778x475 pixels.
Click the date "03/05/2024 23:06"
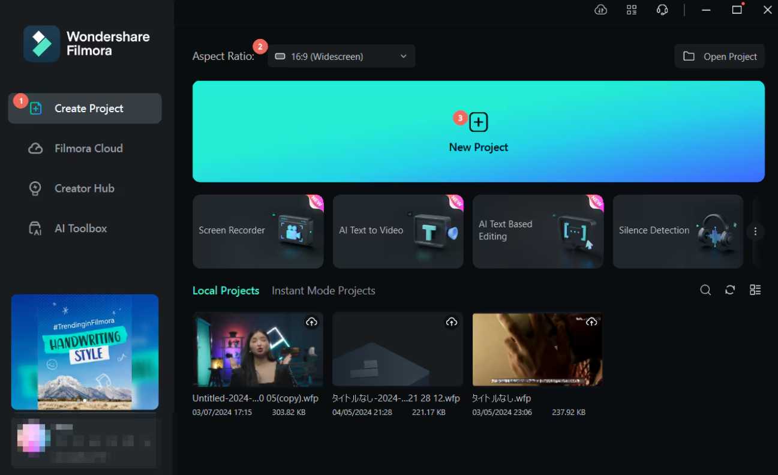tap(502, 413)
